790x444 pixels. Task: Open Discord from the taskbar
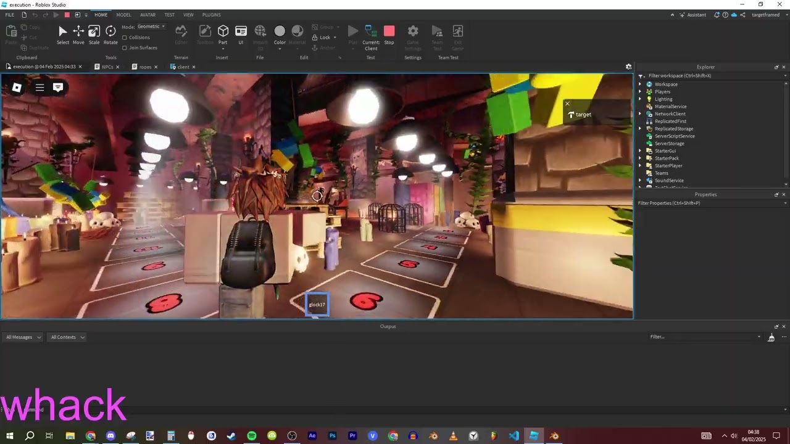click(x=110, y=436)
